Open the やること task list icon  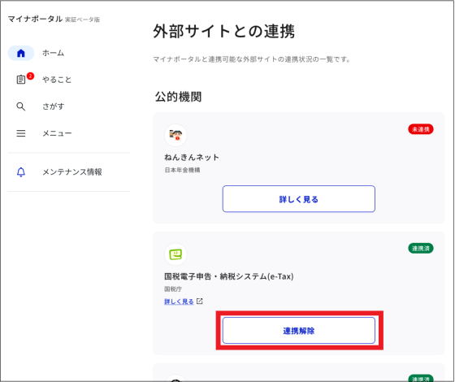(21, 80)
